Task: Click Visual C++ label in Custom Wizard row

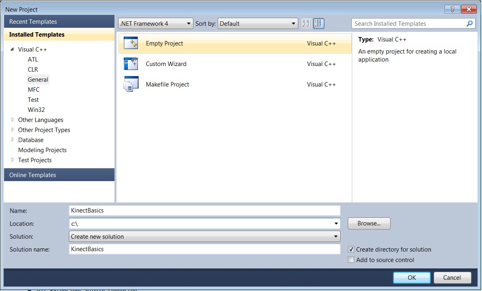Action: tap(321, 64)
